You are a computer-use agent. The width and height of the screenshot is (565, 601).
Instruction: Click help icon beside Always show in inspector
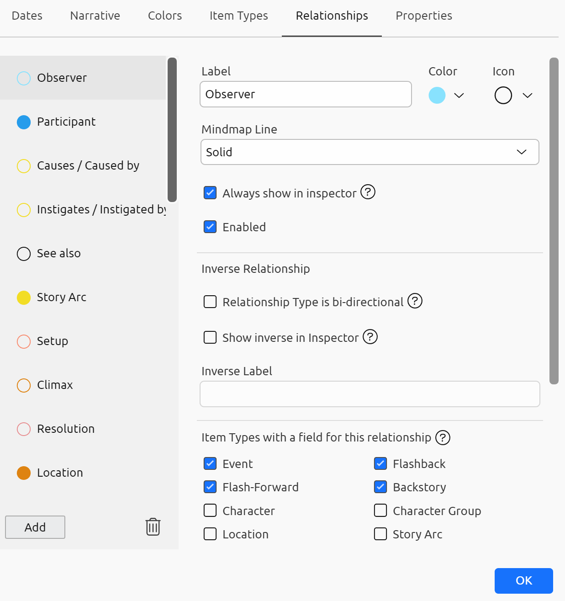pos(368,192)
